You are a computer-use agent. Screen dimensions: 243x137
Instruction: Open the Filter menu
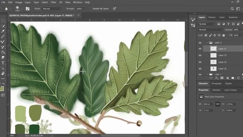click(54, 2)
